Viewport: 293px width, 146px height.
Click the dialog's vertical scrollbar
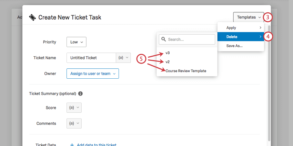(x=269, y=86)
